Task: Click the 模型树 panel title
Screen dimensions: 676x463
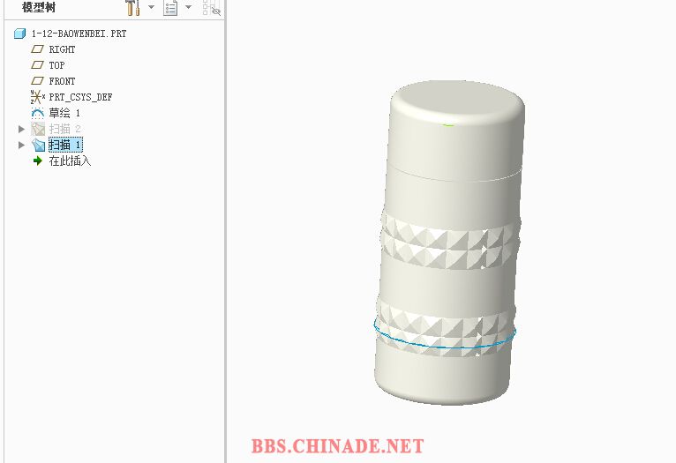Action: 38,7
